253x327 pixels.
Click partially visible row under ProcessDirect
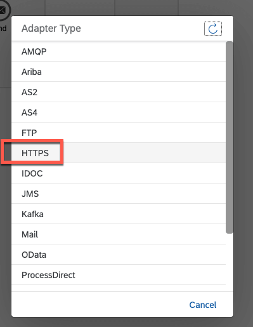[119, 288]
